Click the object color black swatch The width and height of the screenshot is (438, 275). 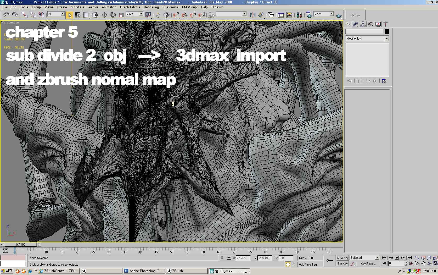point(387,31)
